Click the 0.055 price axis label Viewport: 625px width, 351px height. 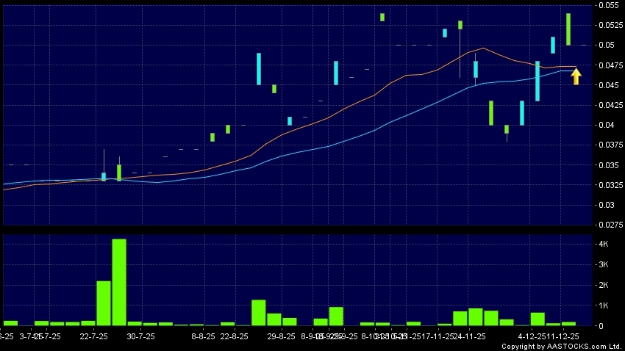[x=607, y=5]
